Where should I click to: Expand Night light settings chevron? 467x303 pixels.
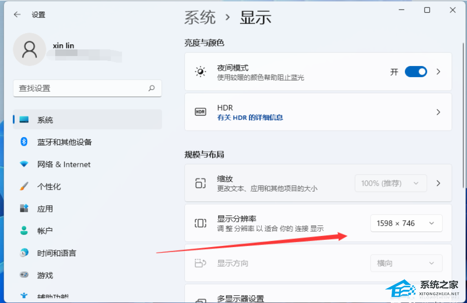click(x=438, y=72)
